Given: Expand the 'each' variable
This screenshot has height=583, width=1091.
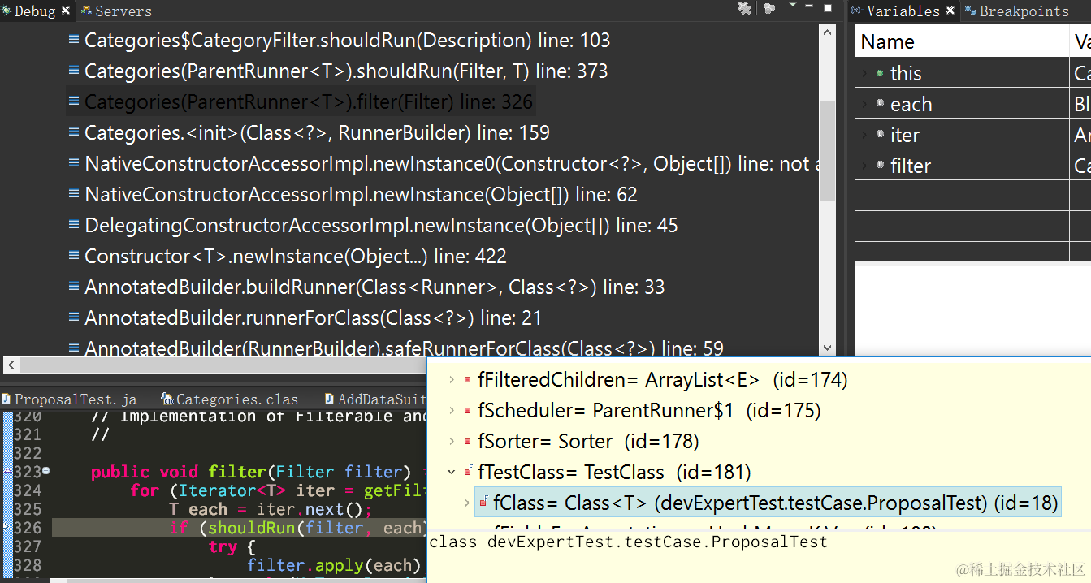Looking at the screenshot, I should pos(864,104).
